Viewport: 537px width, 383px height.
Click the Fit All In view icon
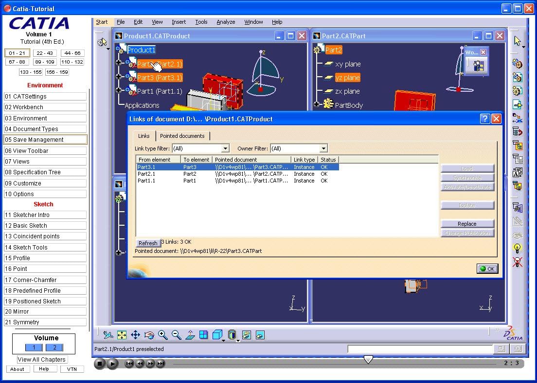pos(122,335)
